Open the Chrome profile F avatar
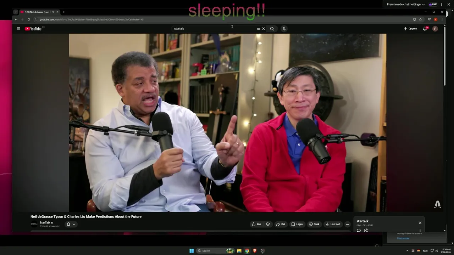The height and width of the screenshot is (255, 454). (x=436, y=19)
